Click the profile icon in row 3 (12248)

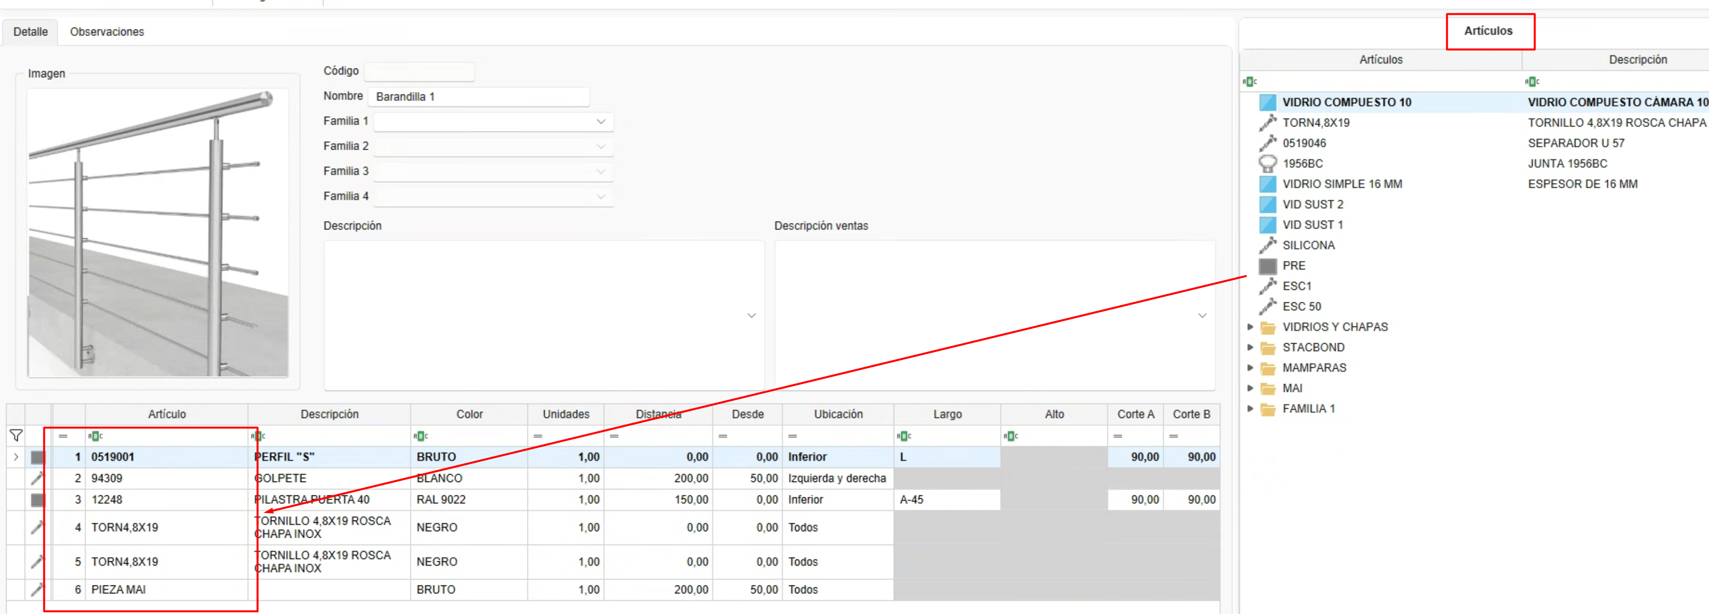(x=38, y=499)
